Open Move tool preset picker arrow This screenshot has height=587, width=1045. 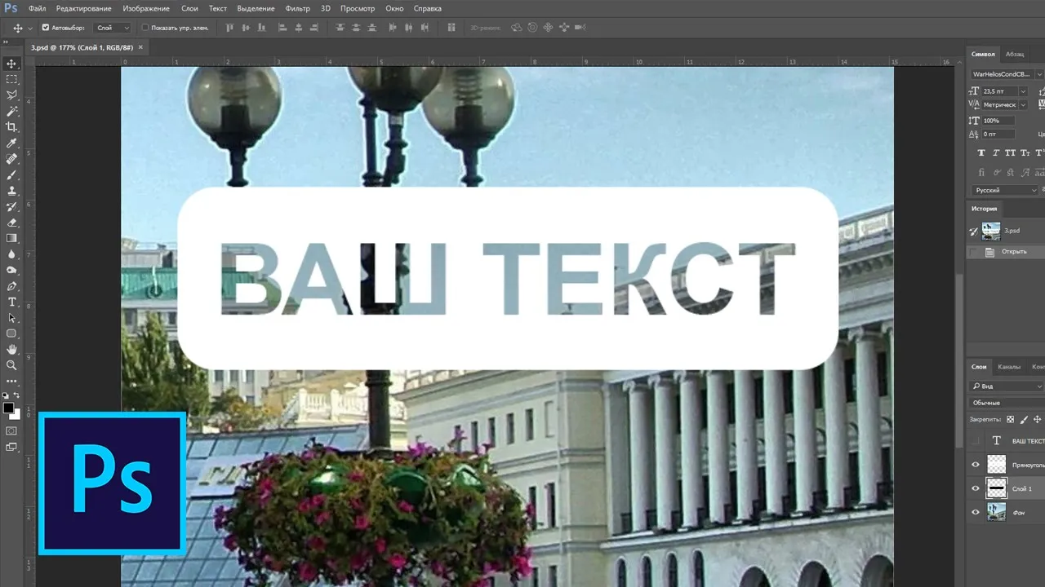(30, 28)
